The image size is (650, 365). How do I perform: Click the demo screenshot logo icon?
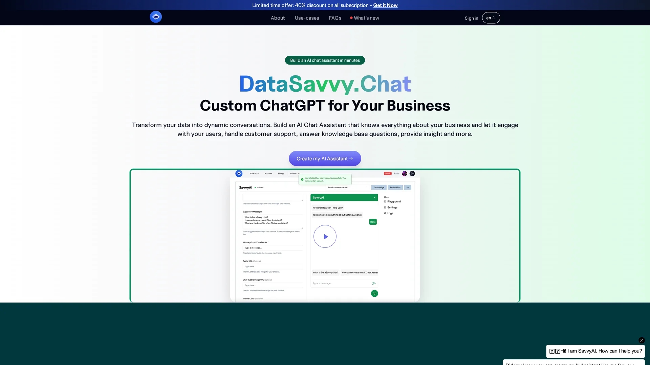coord(239,173)
